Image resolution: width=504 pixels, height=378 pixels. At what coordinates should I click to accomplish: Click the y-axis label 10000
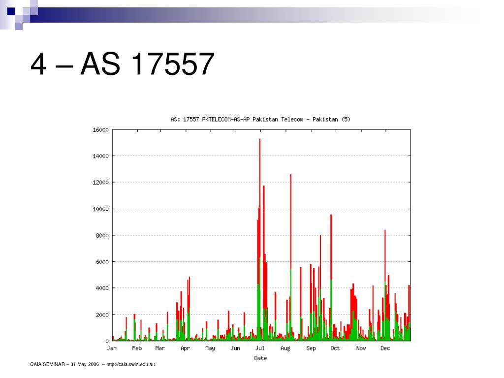click(x=100, y=209)
